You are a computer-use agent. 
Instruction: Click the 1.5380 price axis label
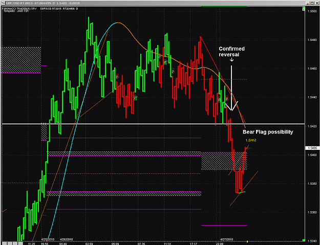tap(312, 184)
